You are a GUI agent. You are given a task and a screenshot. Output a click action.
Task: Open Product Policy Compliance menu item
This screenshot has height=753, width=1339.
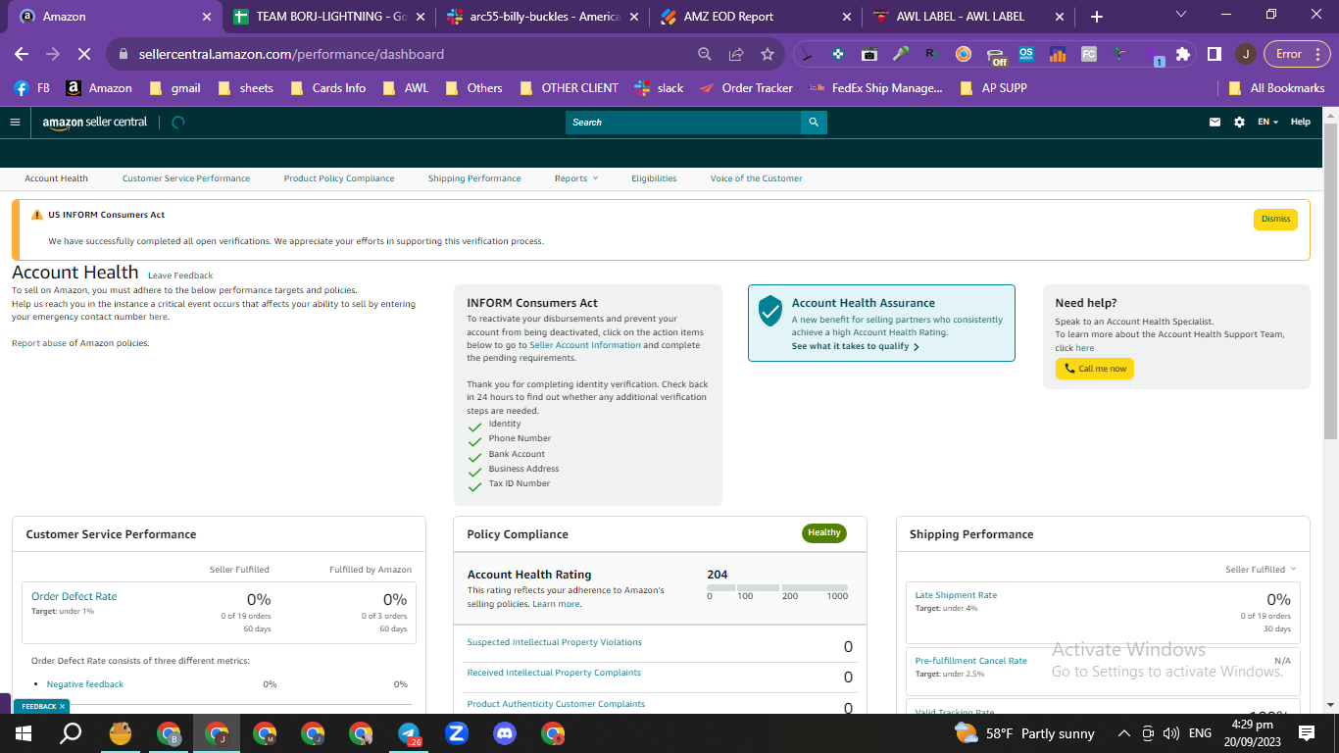pyautogui.click(x=339, y=178)
